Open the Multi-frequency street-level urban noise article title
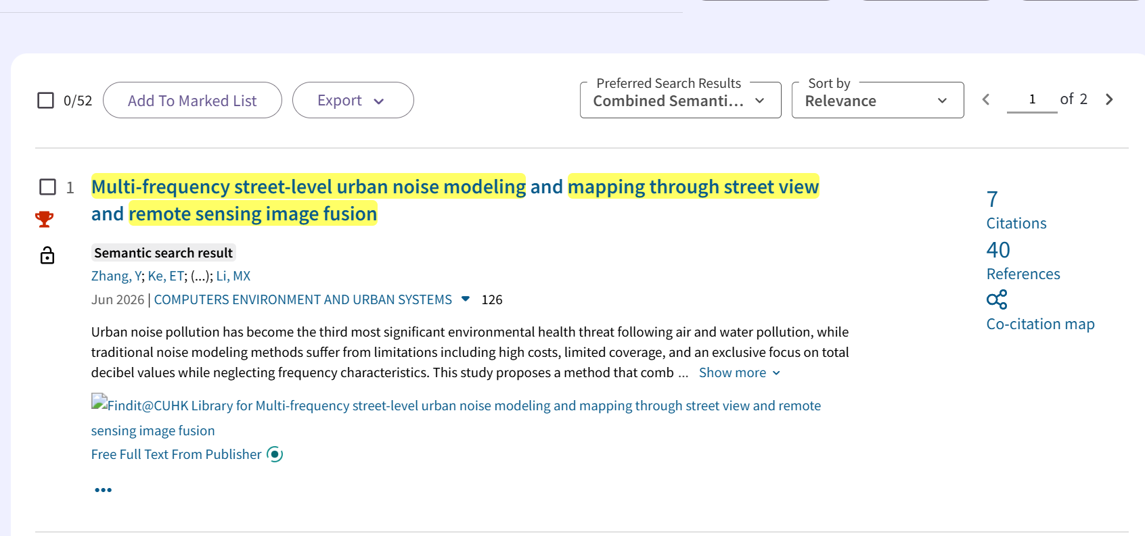 tap(455, 200)
